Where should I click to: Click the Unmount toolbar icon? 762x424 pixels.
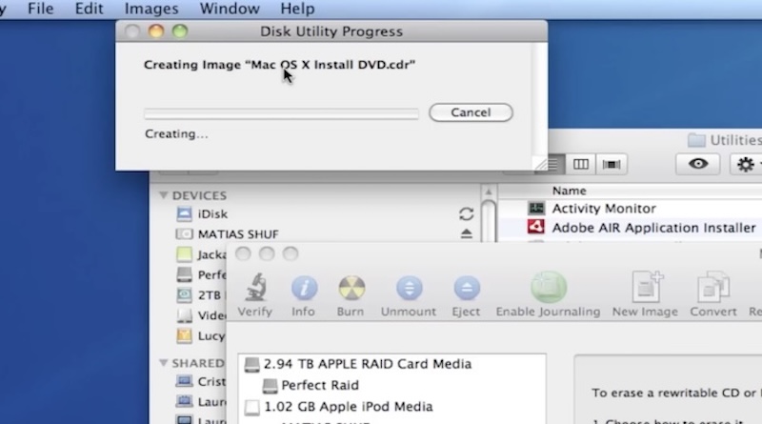pos(410,289)
